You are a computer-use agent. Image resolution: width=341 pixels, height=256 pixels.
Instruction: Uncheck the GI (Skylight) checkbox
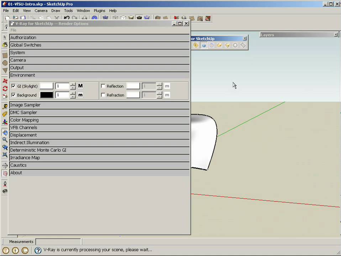(x=14, y=86)
